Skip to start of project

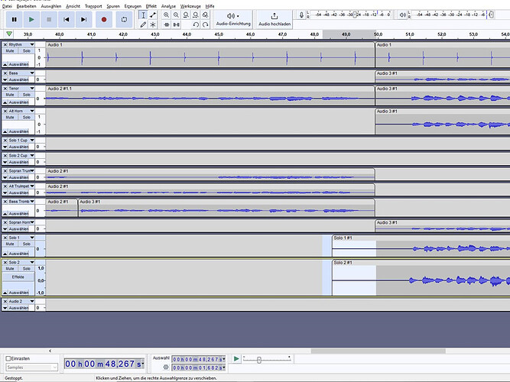coord(67,19)
